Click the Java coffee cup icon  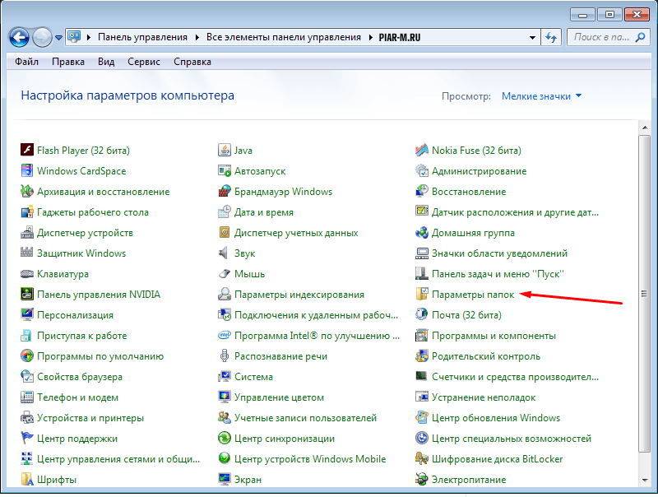[x=225, y=150]
